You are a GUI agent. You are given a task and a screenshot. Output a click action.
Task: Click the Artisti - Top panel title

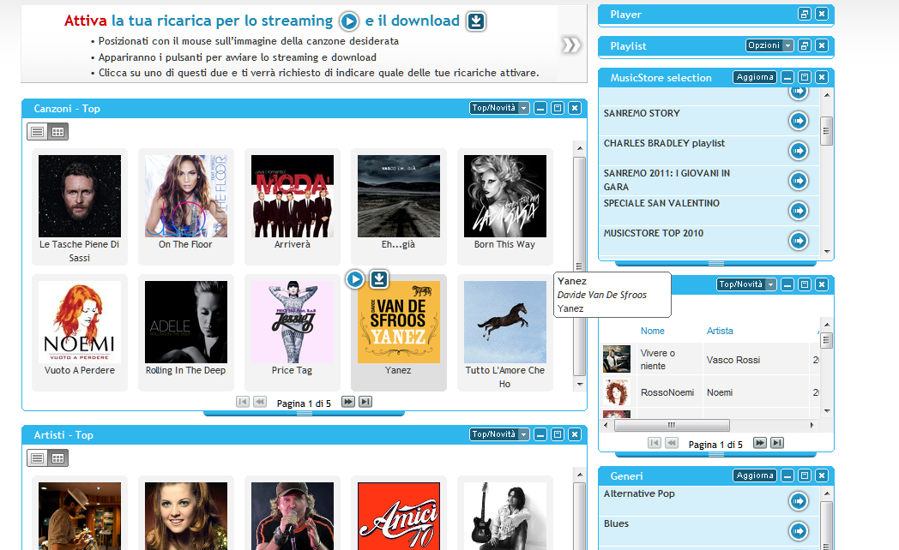click(x=63, y=435)
